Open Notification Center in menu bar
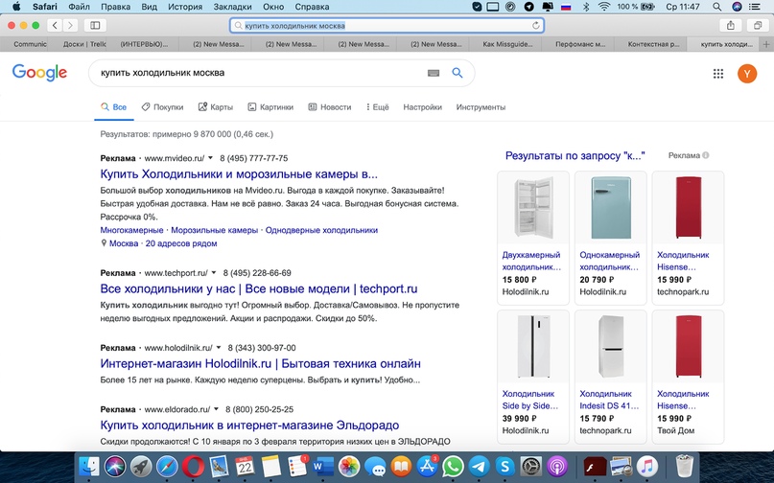 point(755,7)
